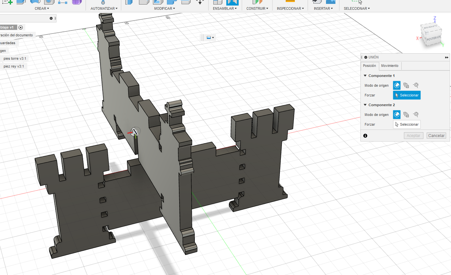The width and height of the screenshot is (451, 275).
Task: Click the purple form icon in CREAR
Action: click(x=77, y=2)
